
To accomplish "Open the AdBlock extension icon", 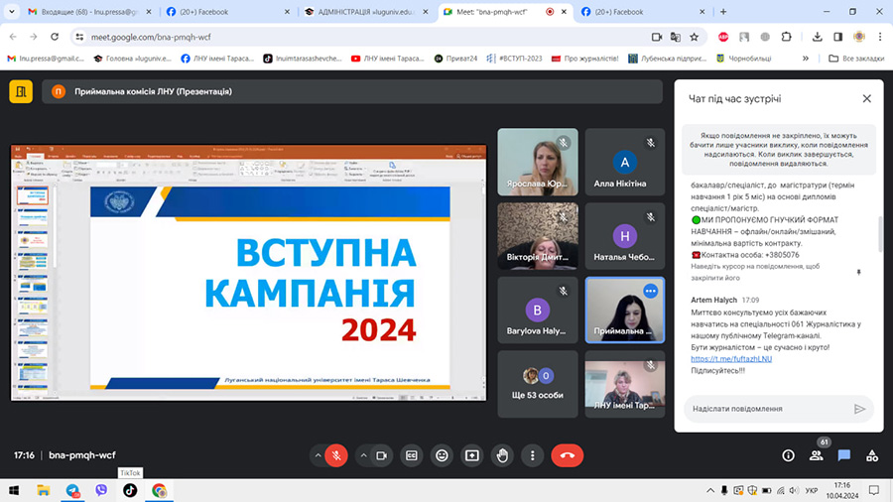I will point(723,37).
